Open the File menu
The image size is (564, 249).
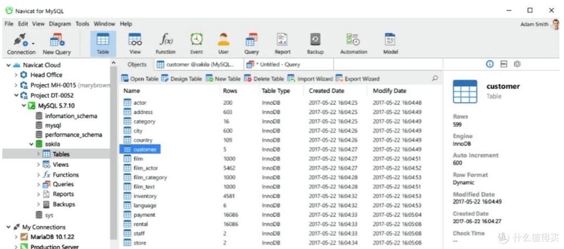click(9, 24)
